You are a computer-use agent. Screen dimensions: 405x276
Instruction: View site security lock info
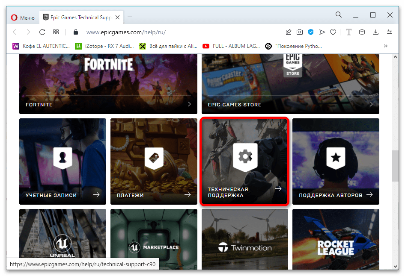76,32
